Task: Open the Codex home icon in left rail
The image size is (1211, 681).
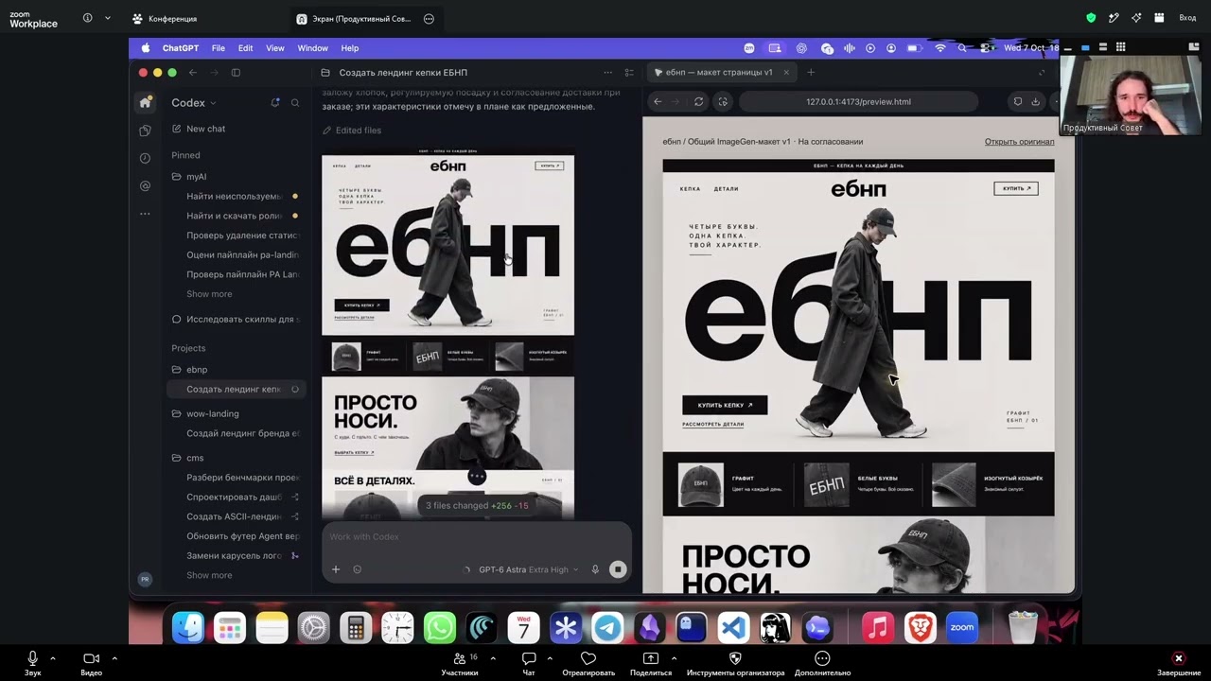Action: (145, 102)
